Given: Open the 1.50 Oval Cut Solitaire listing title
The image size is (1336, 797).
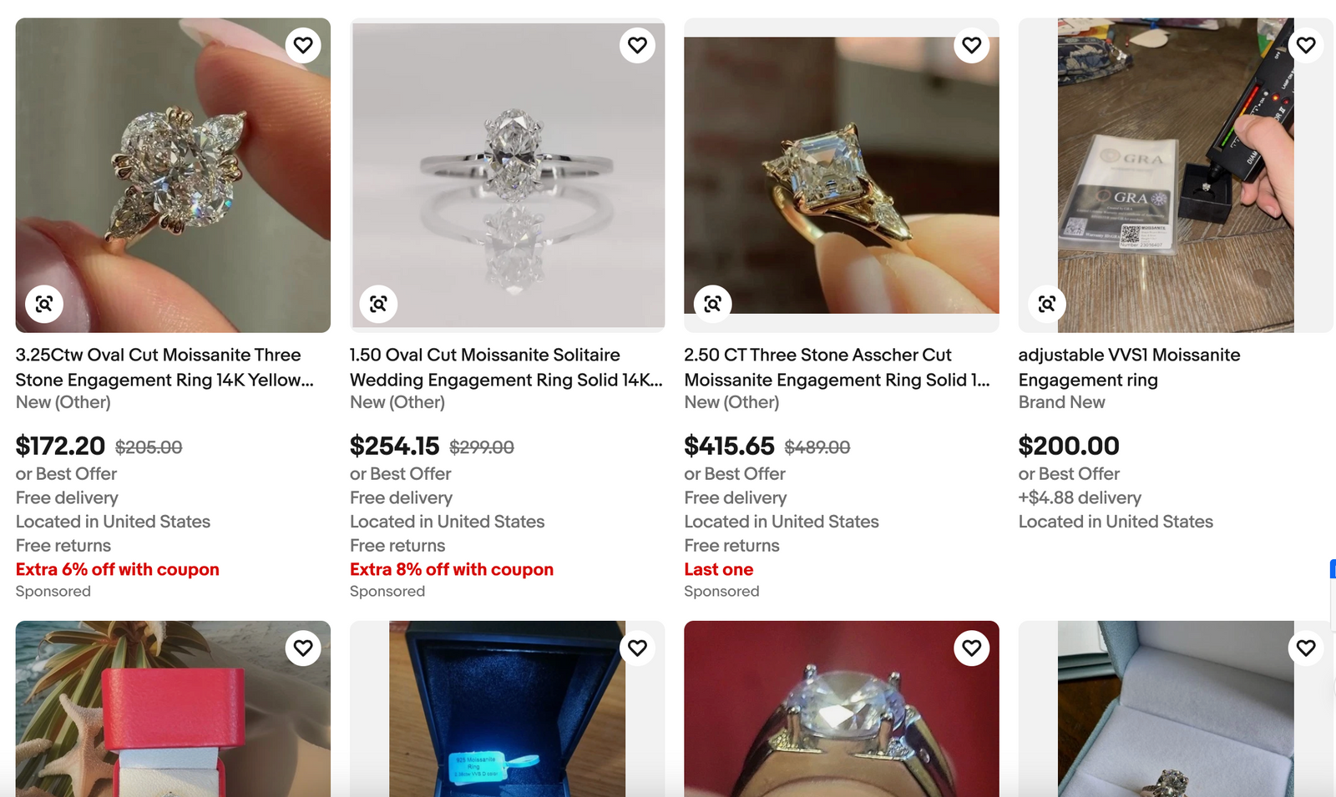Looking at the screenshot, I should (506, 367).
